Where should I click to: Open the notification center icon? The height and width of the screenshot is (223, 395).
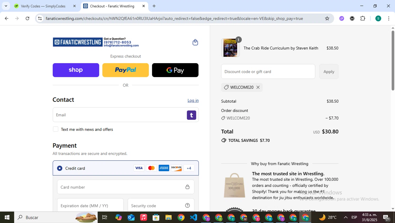tap(387, 218)
